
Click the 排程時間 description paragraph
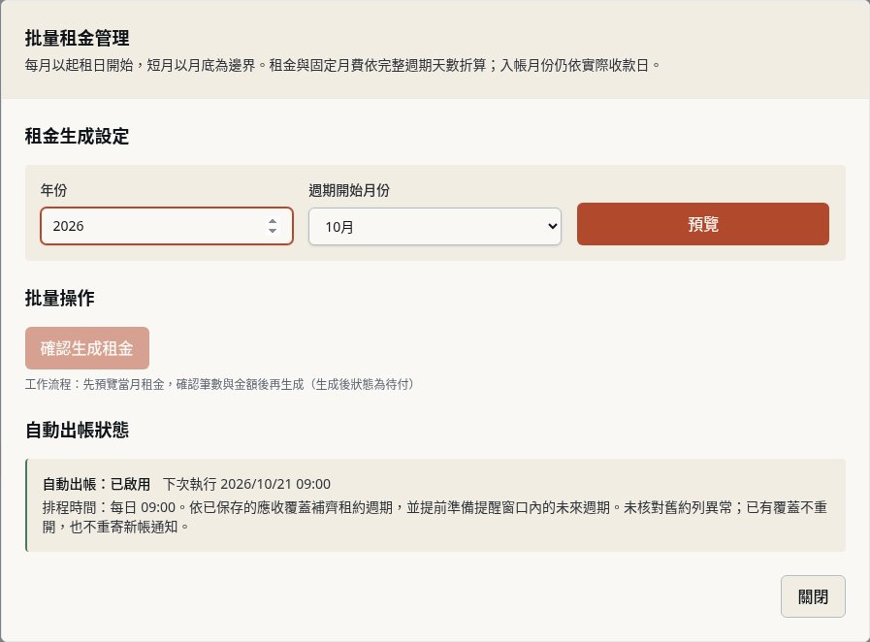[x=435, y=517]
